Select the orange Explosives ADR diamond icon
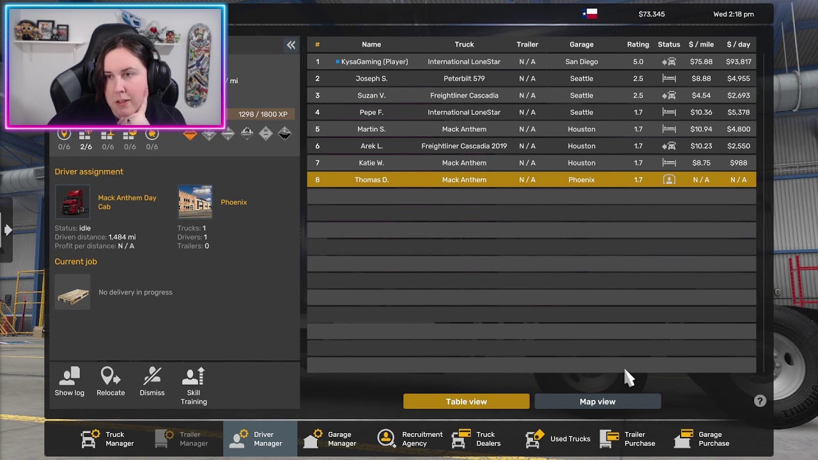This screenshot has width=818, height=460. point(190,134)
